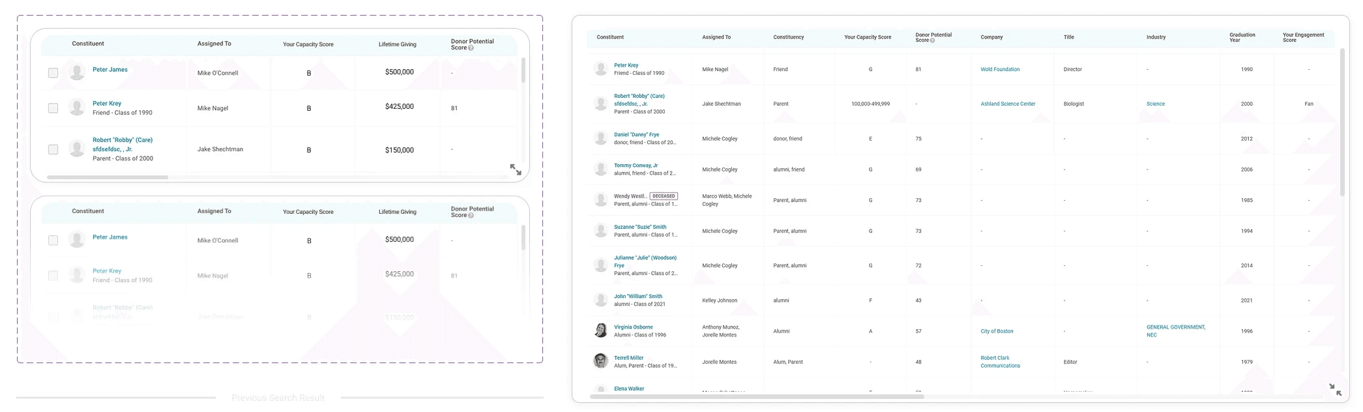
Task: Click Suzanne "Suzie" Smith's avatar
Action: 601,230
